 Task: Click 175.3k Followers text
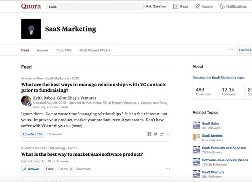(214, 164)
